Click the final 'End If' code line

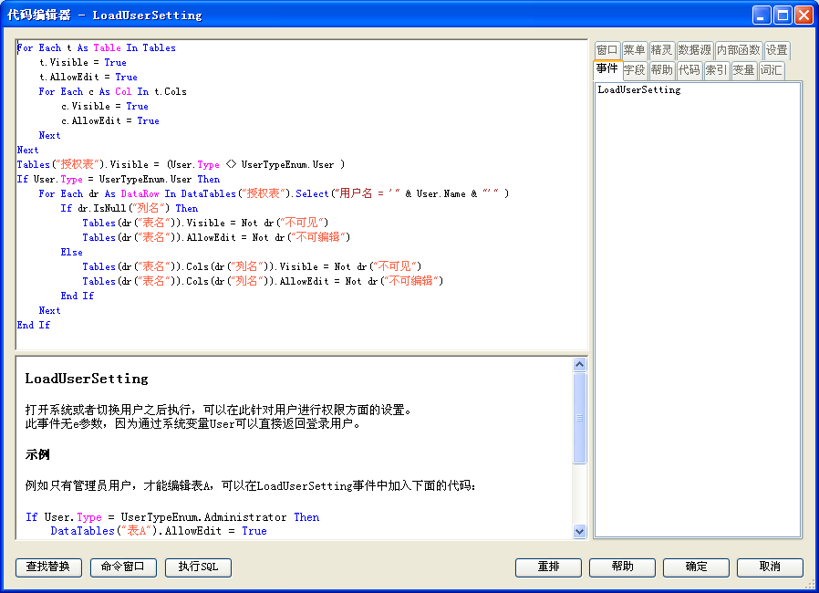[x=34, y=325]
